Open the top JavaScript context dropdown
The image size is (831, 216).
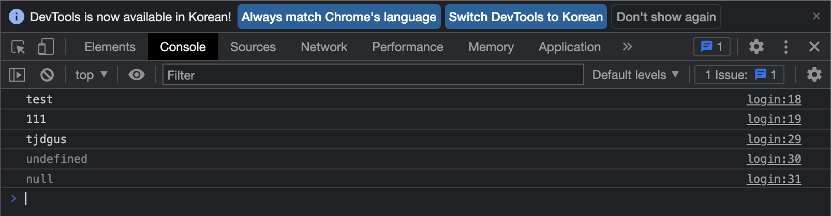click(91, 75)
